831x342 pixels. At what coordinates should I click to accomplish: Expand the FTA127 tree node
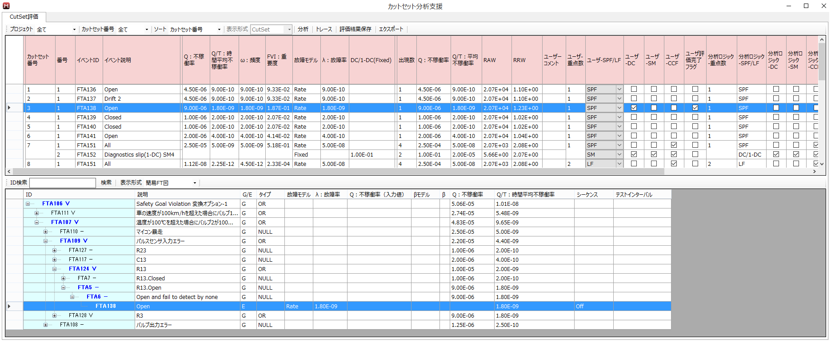(54, 251)
